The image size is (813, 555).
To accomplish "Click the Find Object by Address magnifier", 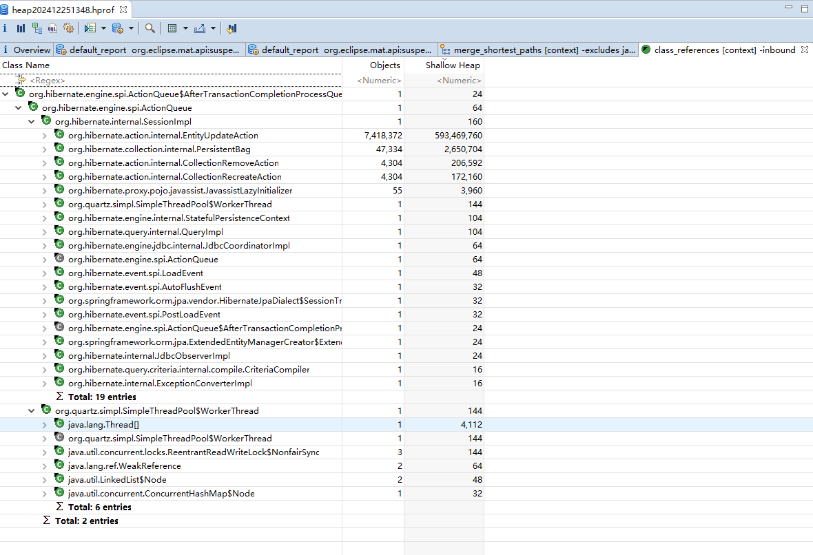I will click(150, 28).
